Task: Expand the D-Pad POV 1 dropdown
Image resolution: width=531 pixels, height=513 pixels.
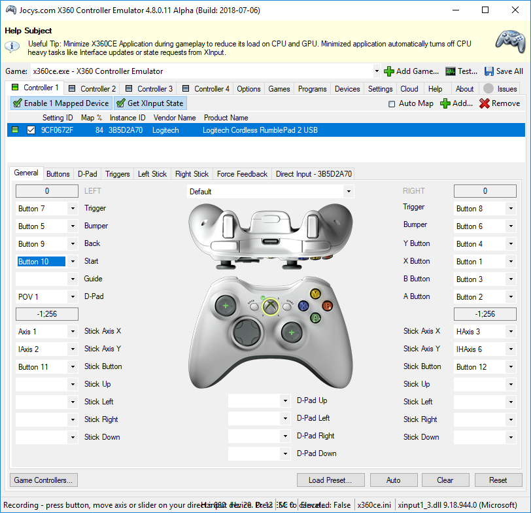Action: point(73,296)
